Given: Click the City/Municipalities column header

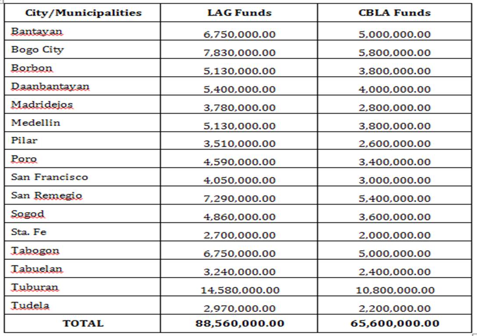Looking at the screenshot, I should point(83,13).
